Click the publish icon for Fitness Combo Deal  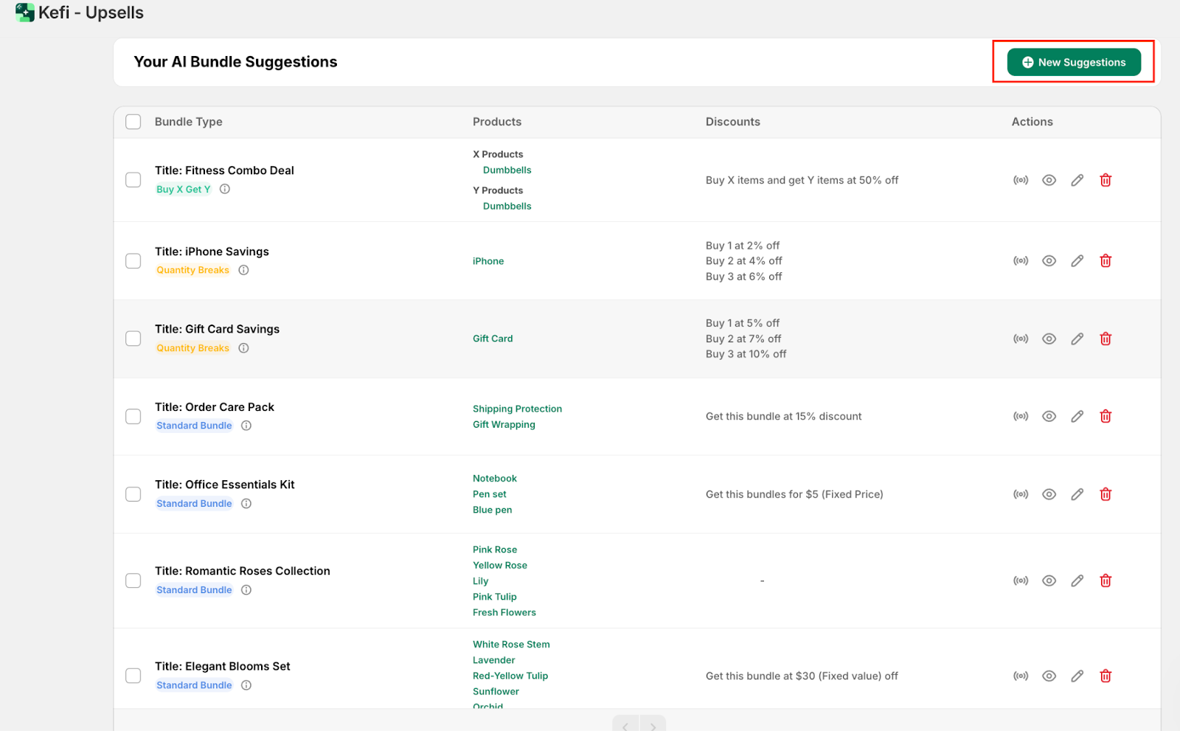tap(1021, 180)
